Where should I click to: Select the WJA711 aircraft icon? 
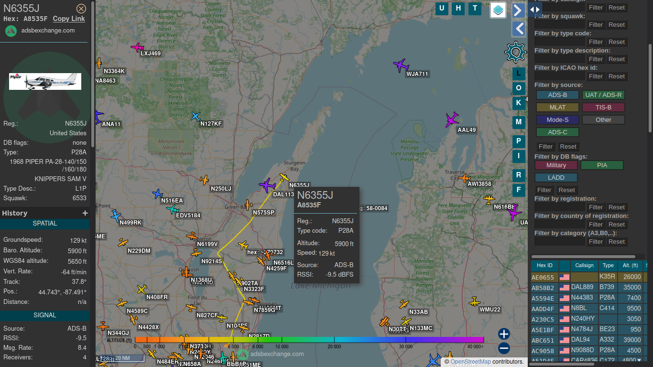(x=401, y=65)
